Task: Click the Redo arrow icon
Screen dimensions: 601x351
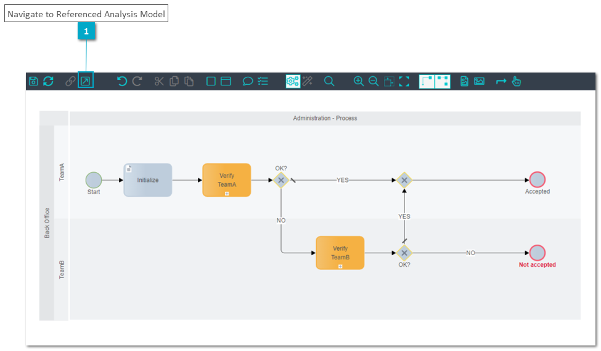Action: click(137, 81)
